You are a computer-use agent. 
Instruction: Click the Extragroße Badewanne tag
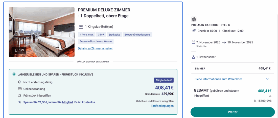[x=138, y=35]
